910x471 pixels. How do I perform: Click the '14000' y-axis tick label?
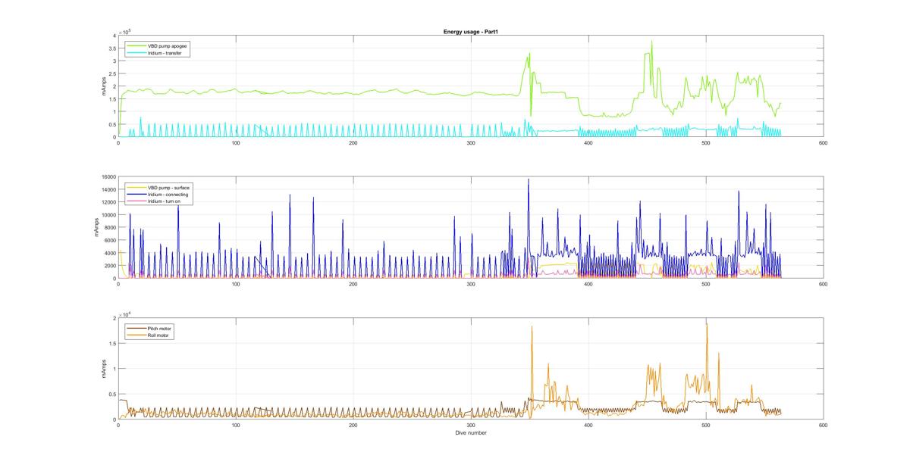point(108,190)
